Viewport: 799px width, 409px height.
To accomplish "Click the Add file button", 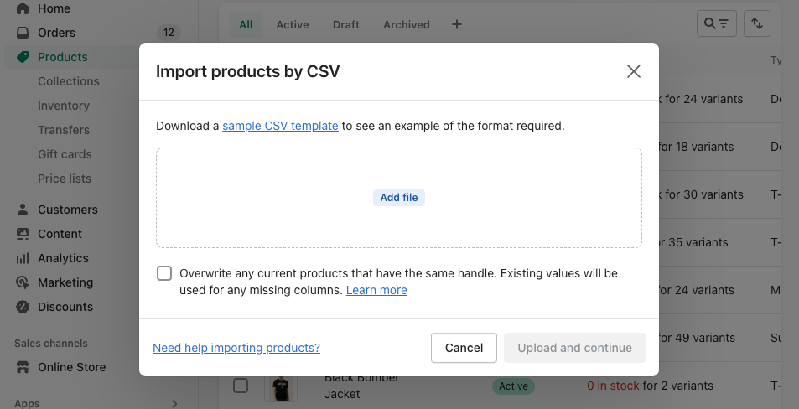I will point(399,198).
